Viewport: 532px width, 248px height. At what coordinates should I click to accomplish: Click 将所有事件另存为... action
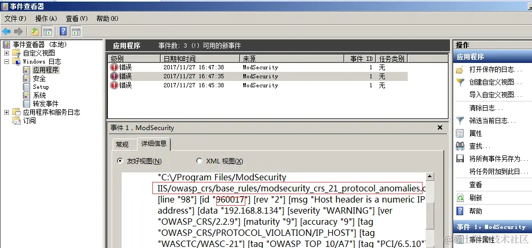499,159
